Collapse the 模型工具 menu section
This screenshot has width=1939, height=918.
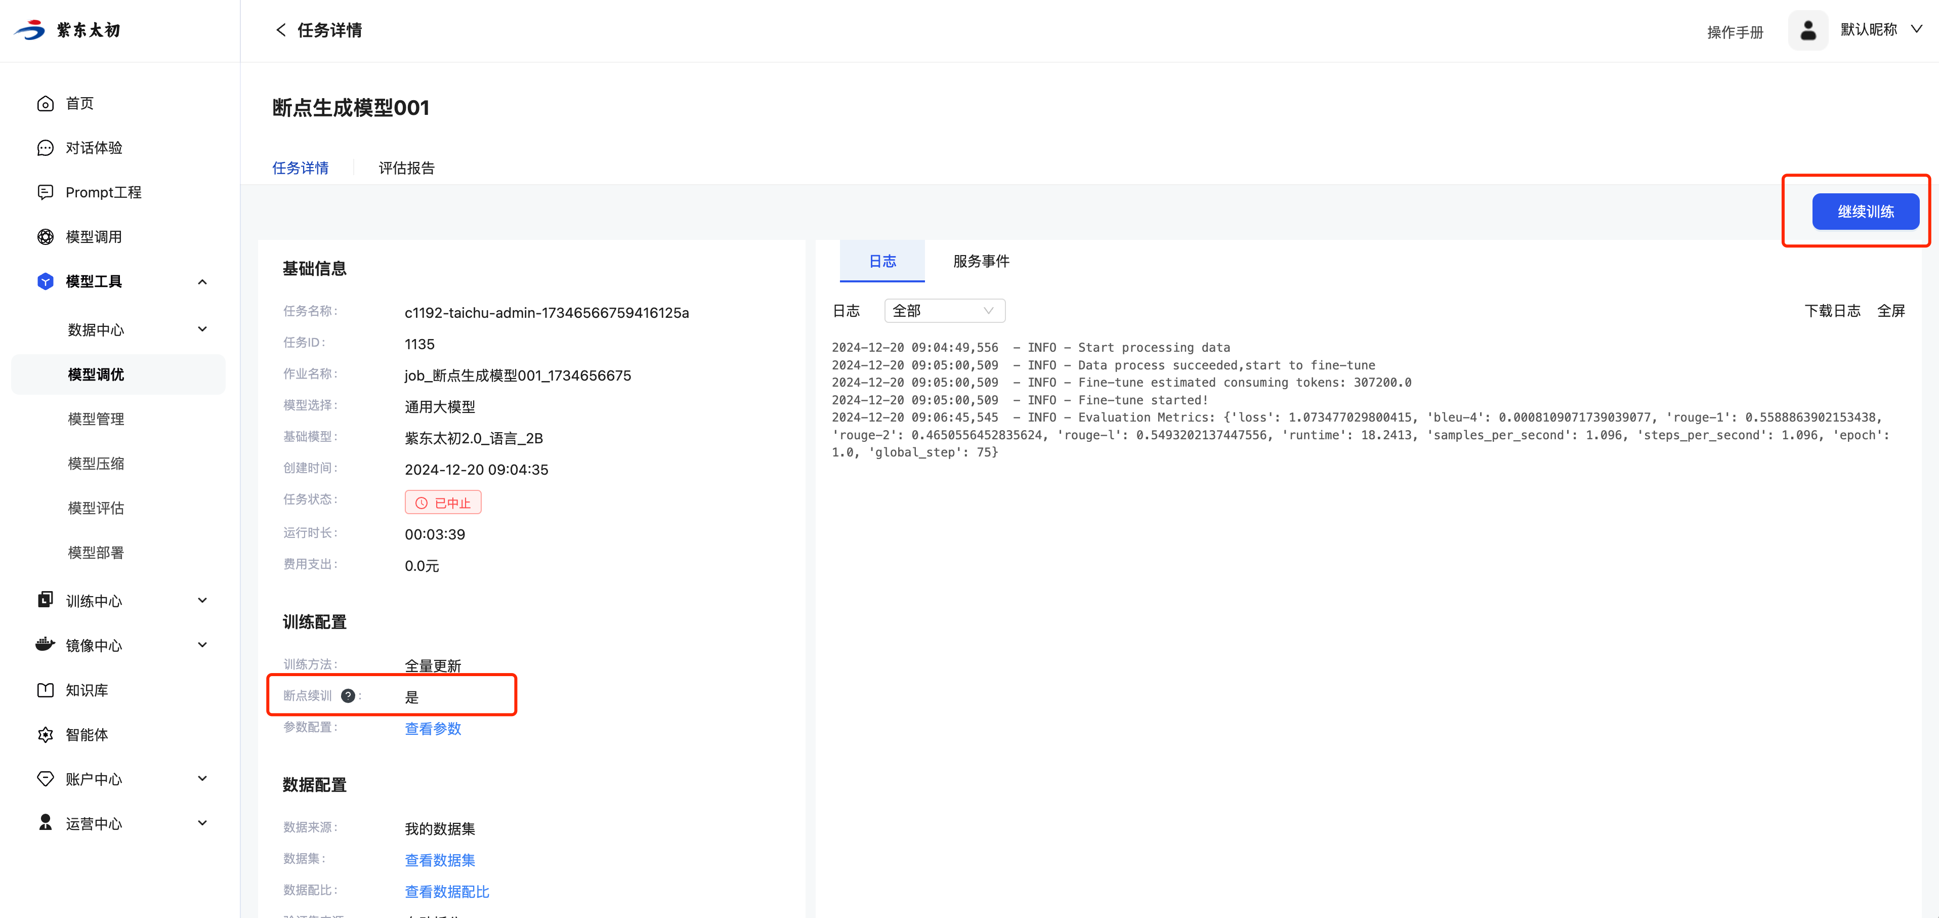pyautogui.click(x=202, y=282)
